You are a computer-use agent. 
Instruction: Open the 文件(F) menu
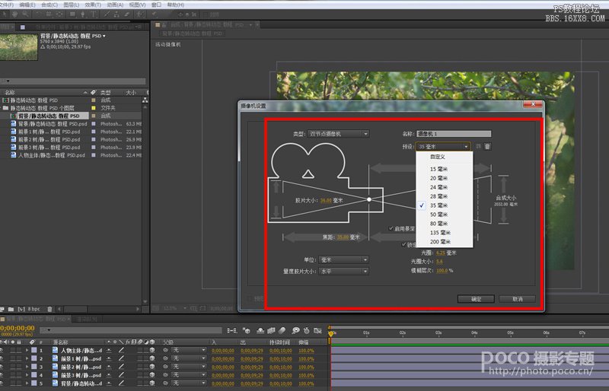click(x=6, y=5)
